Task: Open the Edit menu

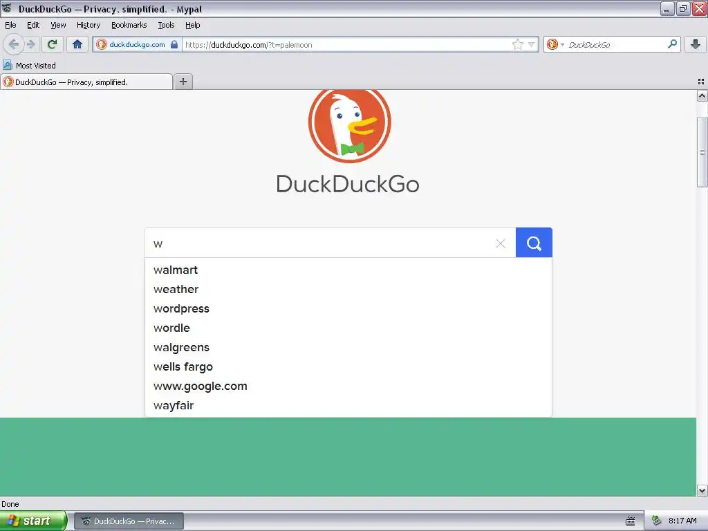Action: 33,25
